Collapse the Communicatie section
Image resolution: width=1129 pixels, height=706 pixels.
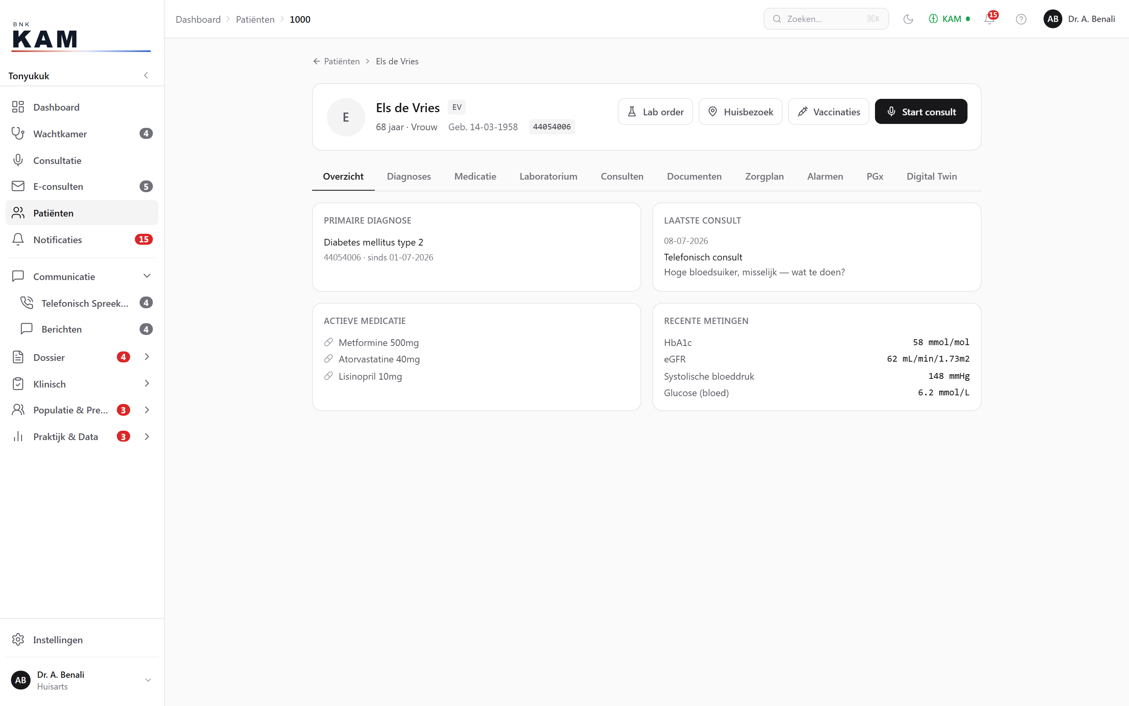pyautogui.click(x=147, y=276)
